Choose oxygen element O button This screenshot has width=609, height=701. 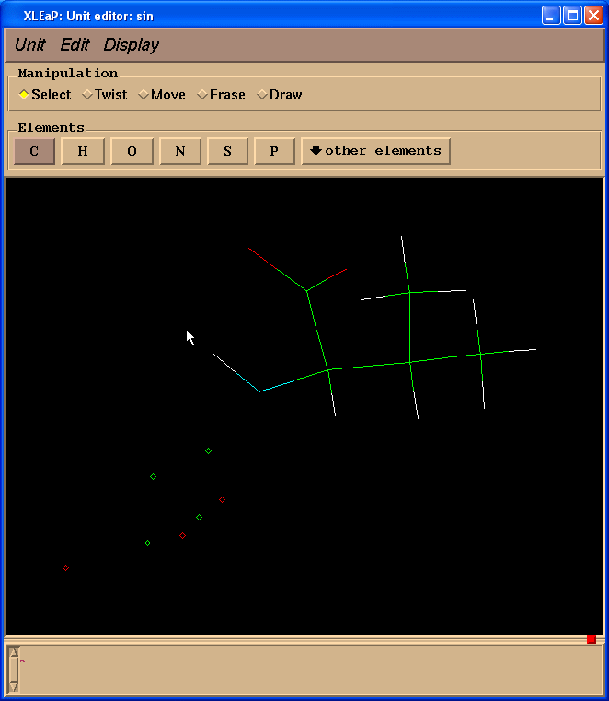click(132, 151)
